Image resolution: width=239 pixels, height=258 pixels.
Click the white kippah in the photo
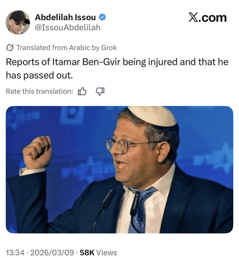(152, 116)
